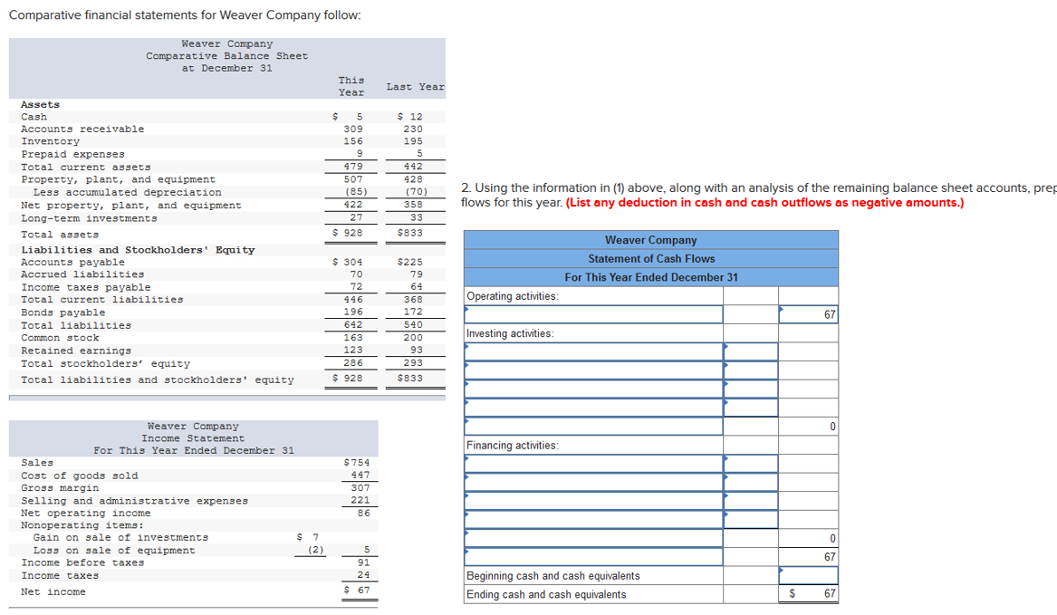Click the 'Common stock' row label
This screenshot has height=615, width=1057.
[x=60, y=338]
